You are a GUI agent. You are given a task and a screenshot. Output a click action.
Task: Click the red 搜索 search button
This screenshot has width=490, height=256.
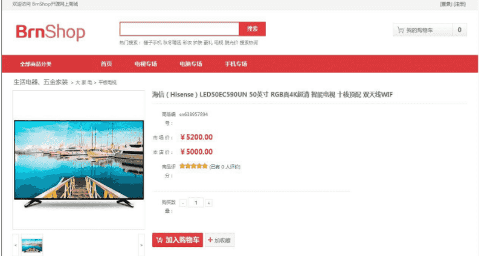(252, 29)
